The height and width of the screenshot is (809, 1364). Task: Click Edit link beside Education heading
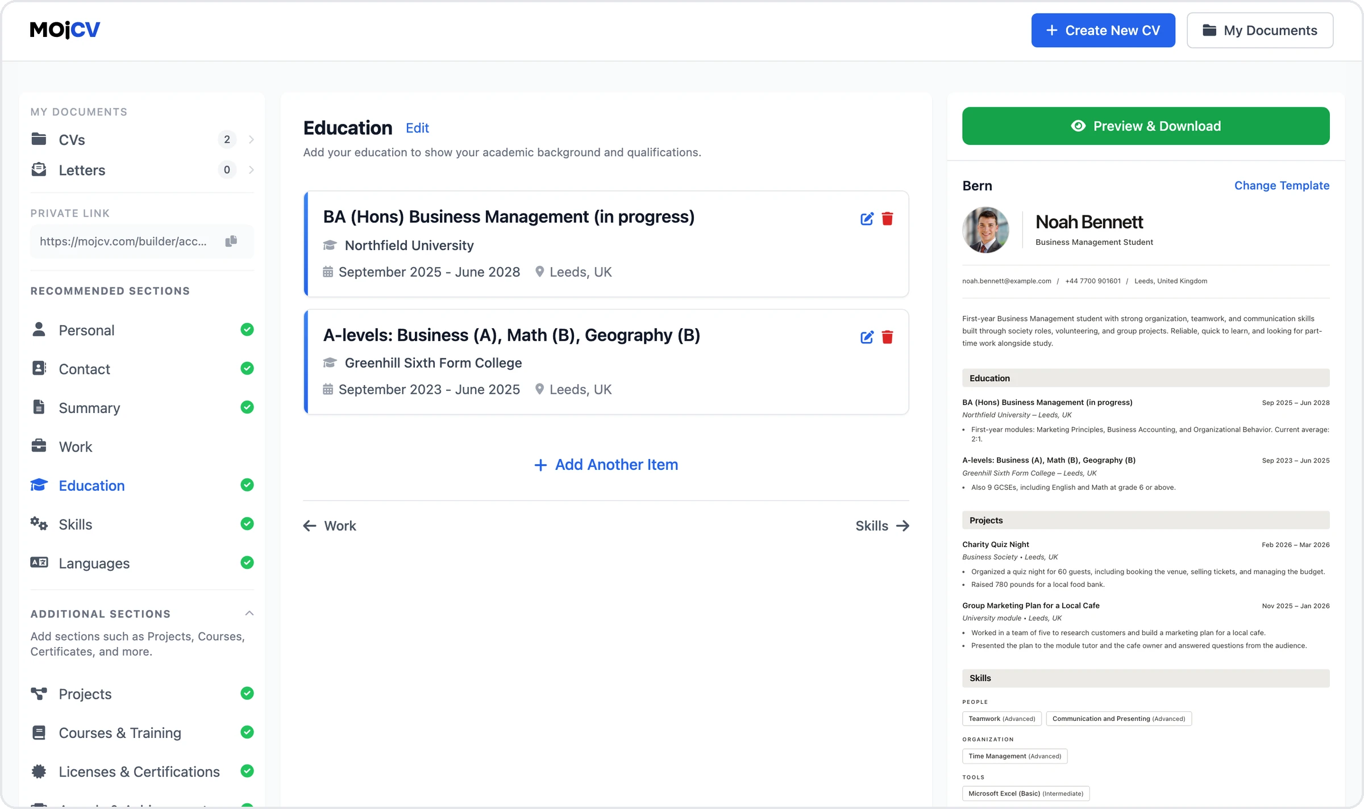417,128
